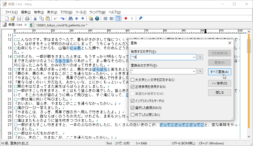
Task: Click highlighted うるうる text on line 14
Action: (62, 61)
